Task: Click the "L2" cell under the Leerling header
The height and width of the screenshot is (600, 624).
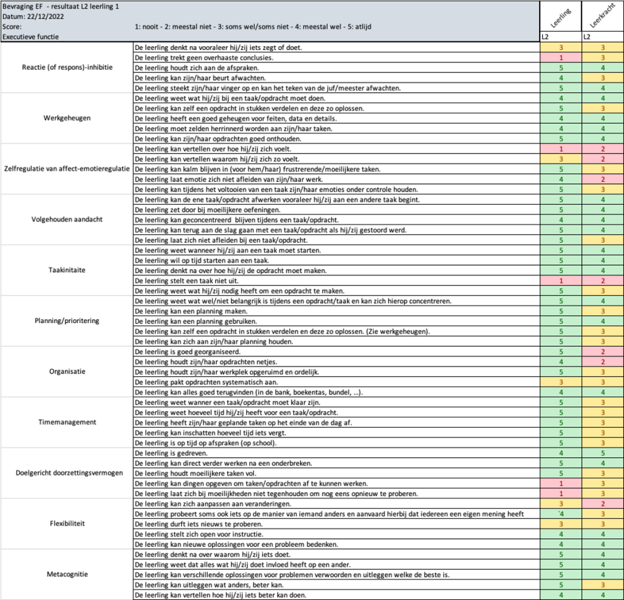Action: click(561, 37)
